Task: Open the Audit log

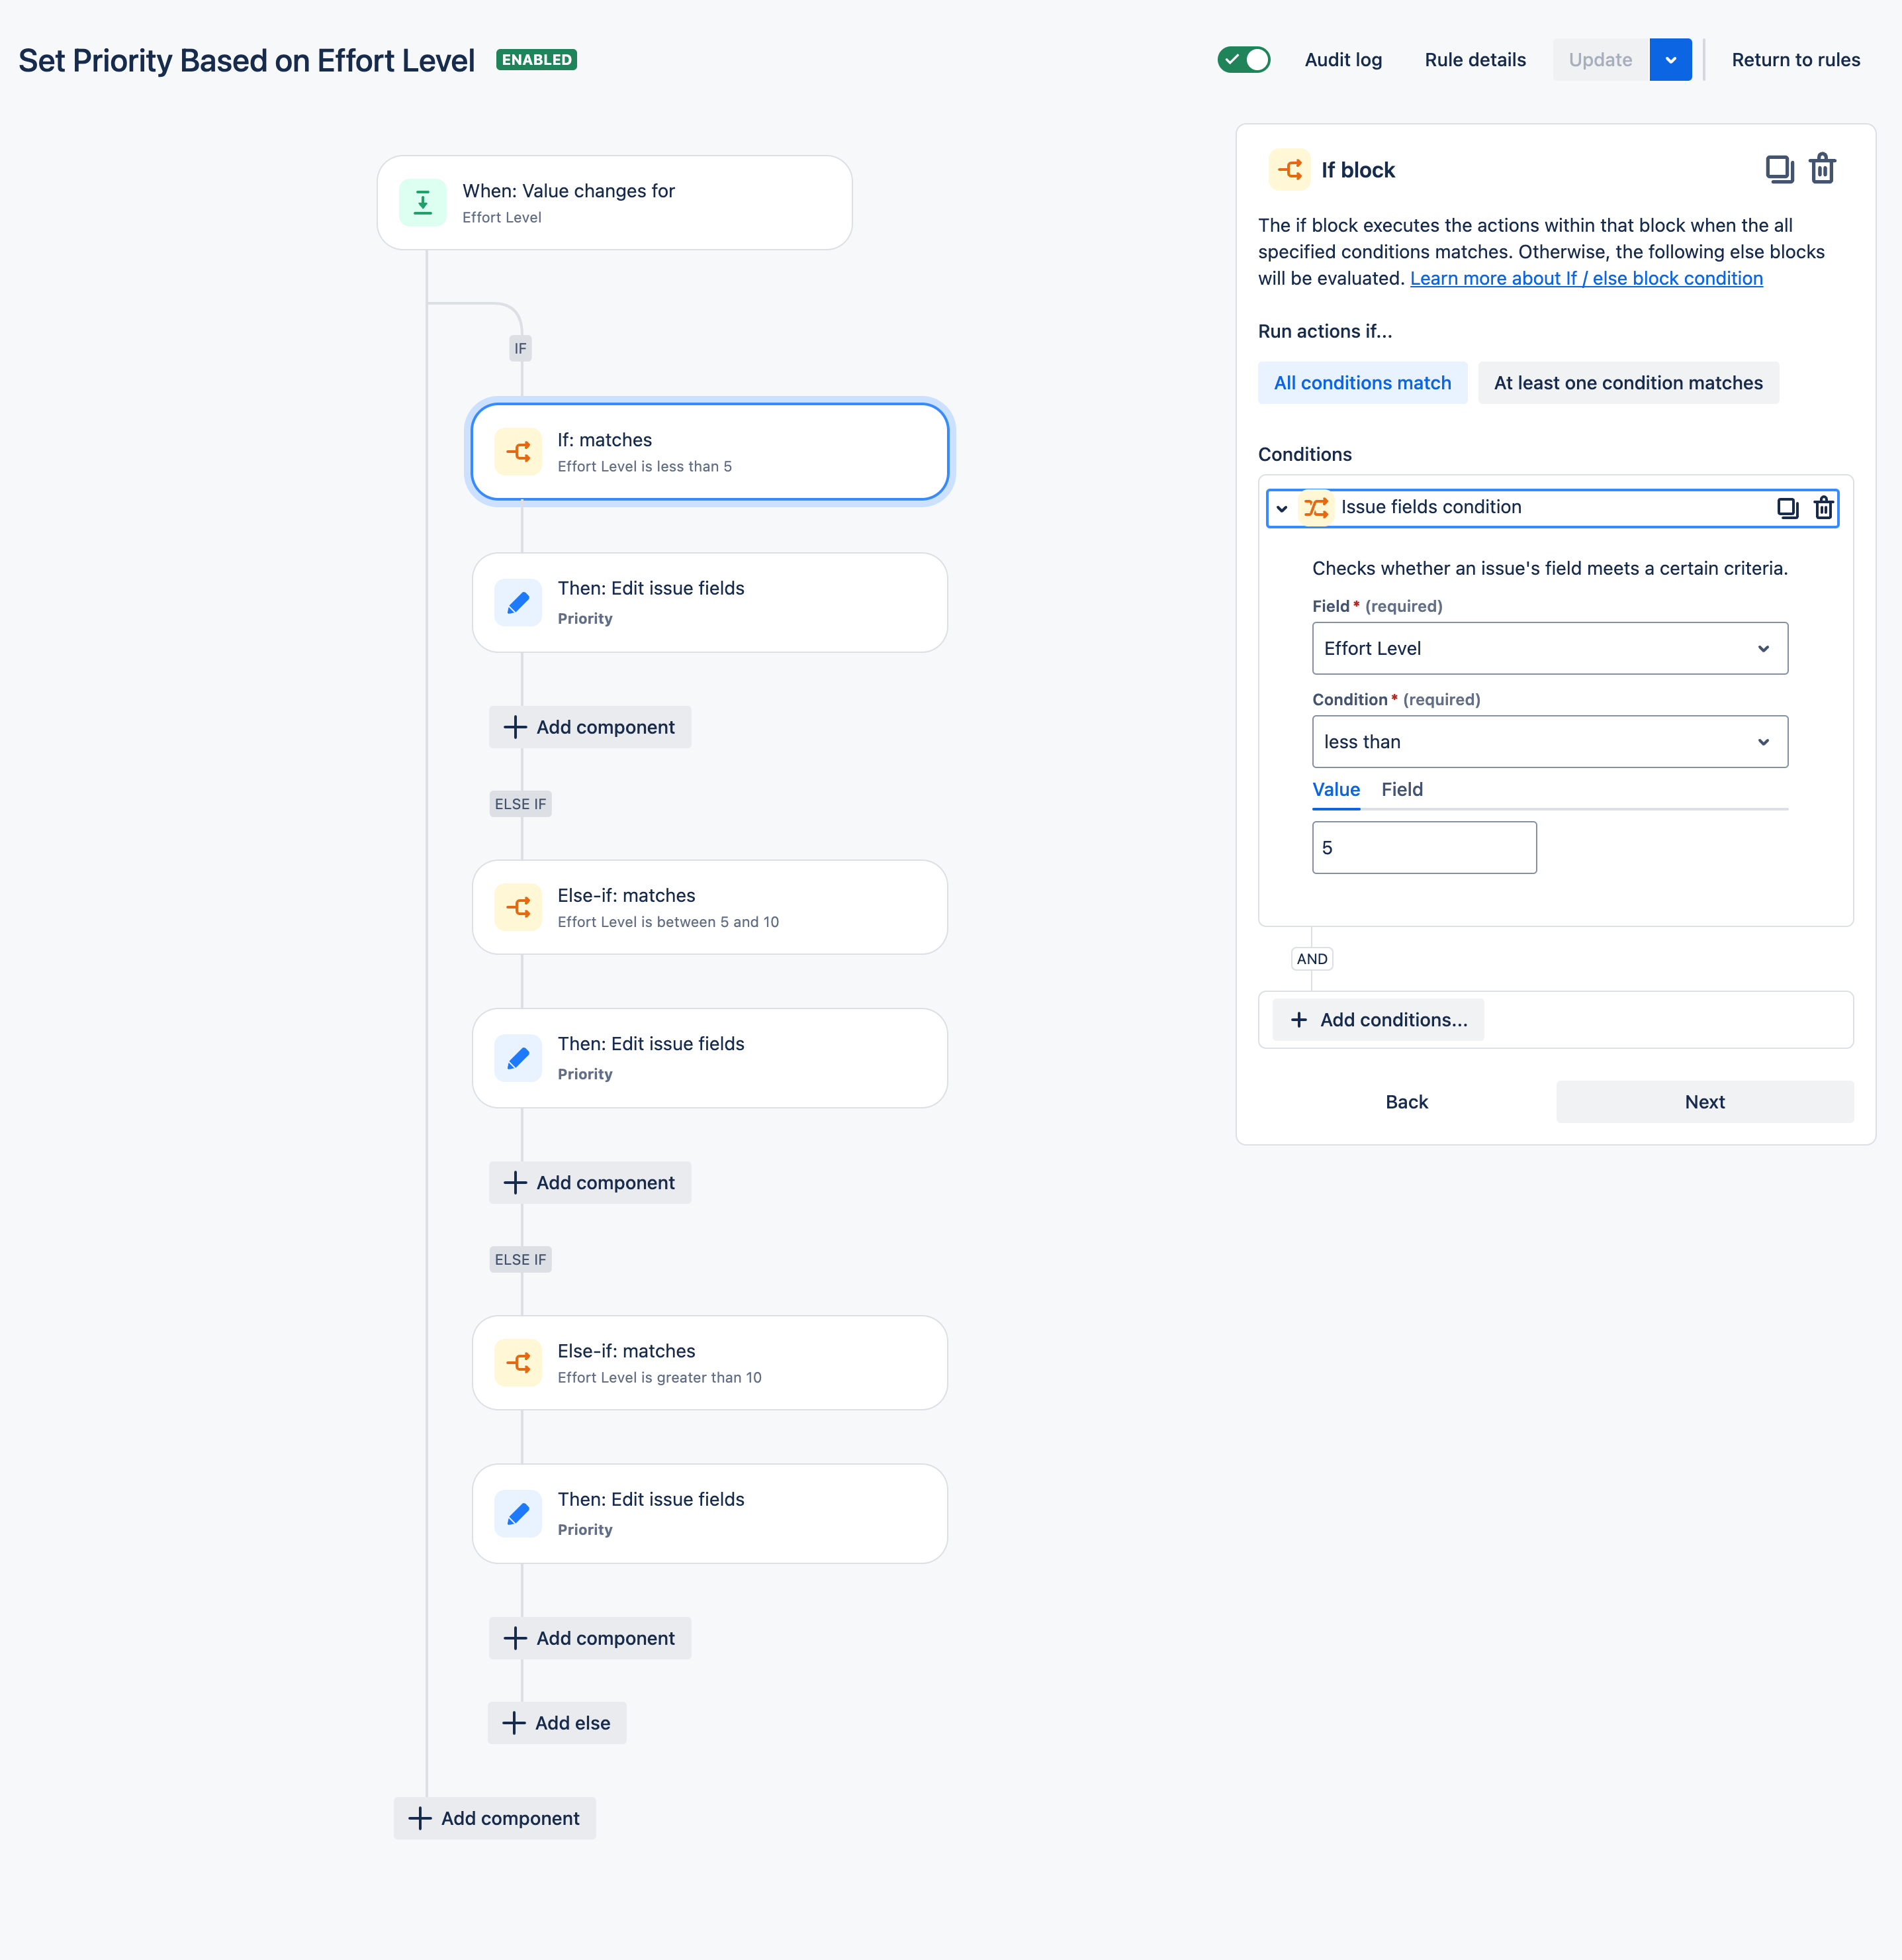Action: tap(1342, 60)
